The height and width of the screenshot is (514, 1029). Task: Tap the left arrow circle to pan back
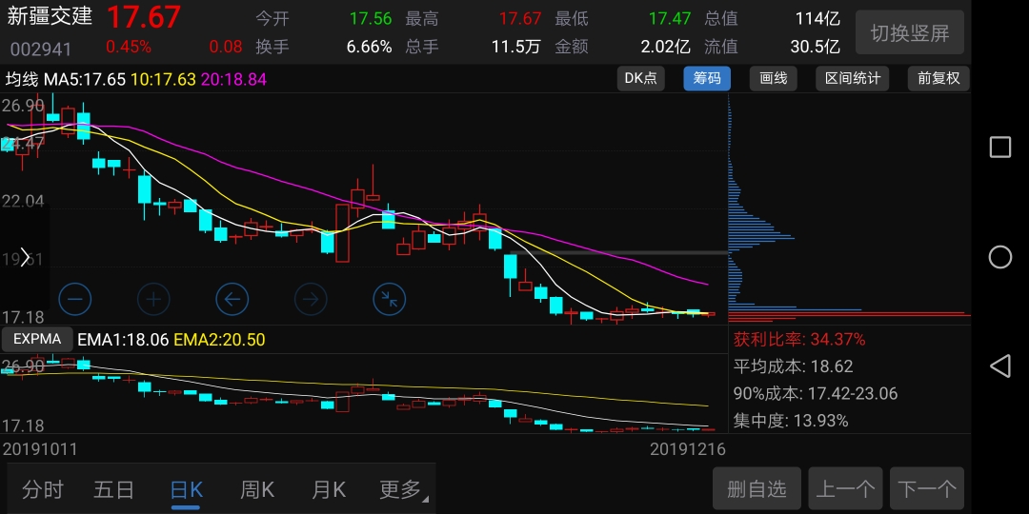(x=232, y=300)
